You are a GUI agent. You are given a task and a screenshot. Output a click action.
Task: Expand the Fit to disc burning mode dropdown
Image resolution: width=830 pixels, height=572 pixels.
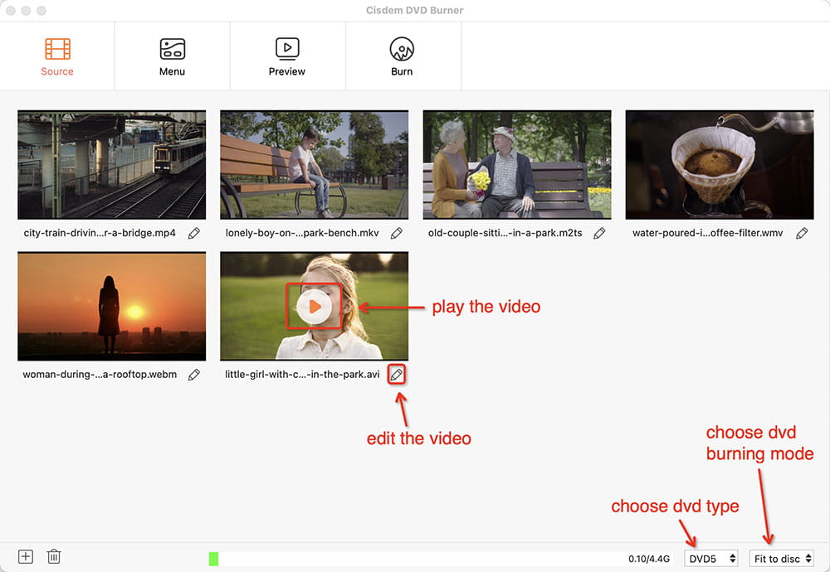[782, 559]
